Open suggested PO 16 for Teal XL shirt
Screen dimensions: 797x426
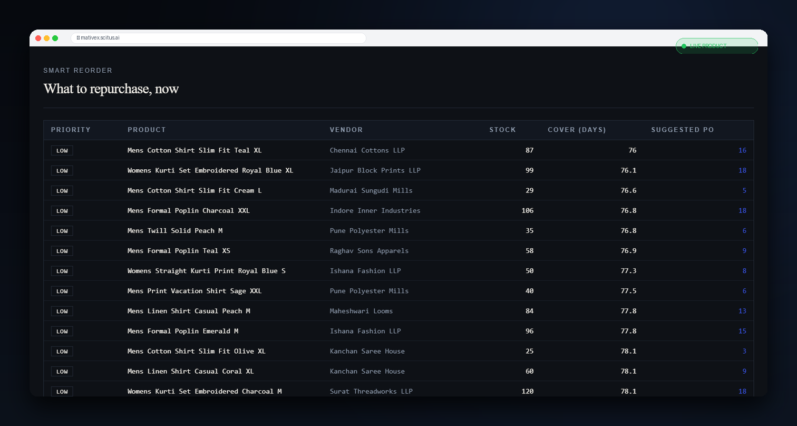coord(742,150)
